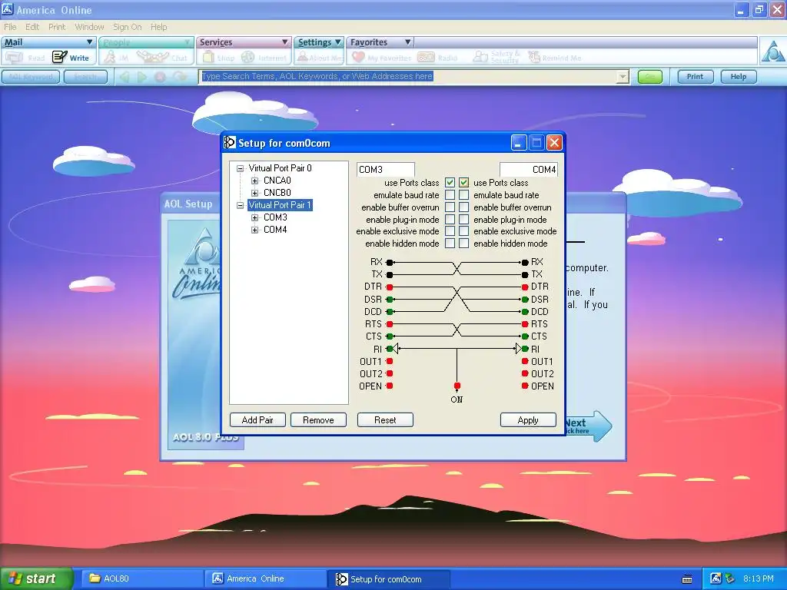The image size is (787, 590).
Task: Expand the COM3 tree node
Action: coord(254,217)
